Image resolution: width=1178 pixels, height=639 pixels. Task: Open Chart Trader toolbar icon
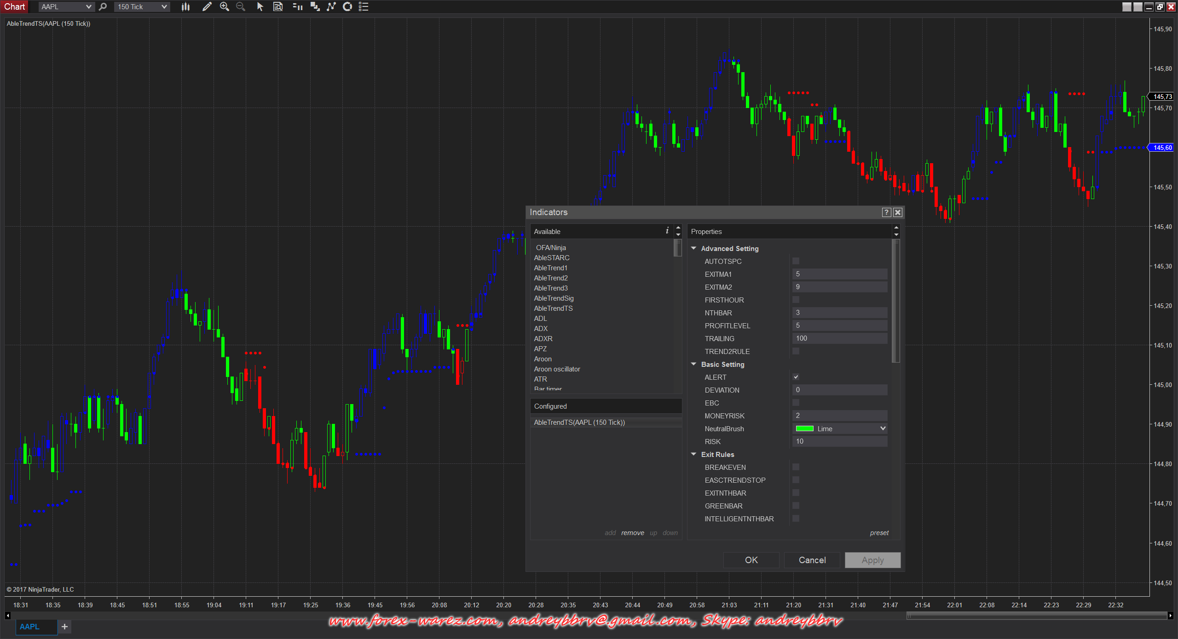[x=298, y=6]
